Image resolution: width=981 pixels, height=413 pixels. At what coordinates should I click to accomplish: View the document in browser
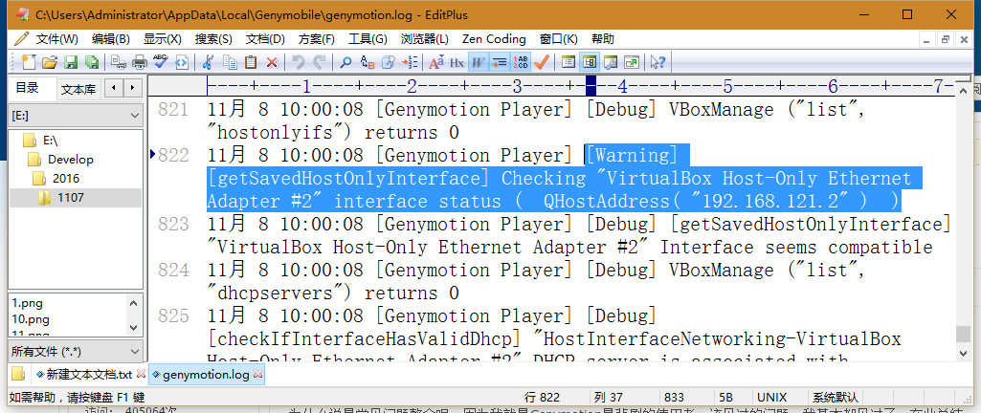[182, 62]
